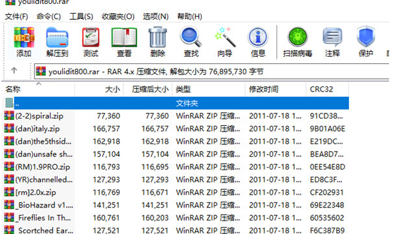Click CRC32 value 69E22348
The image size is (393, 234).
tap(327, 205)
